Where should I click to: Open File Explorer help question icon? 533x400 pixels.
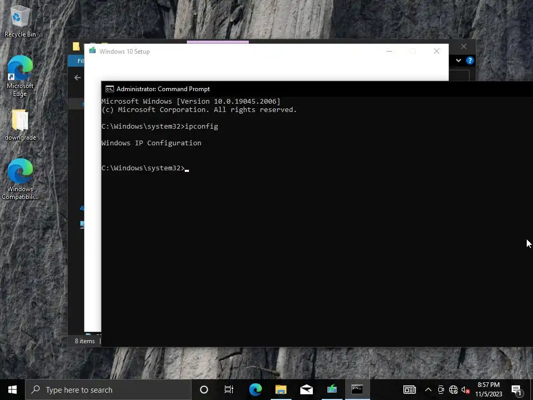click(470, 60)
